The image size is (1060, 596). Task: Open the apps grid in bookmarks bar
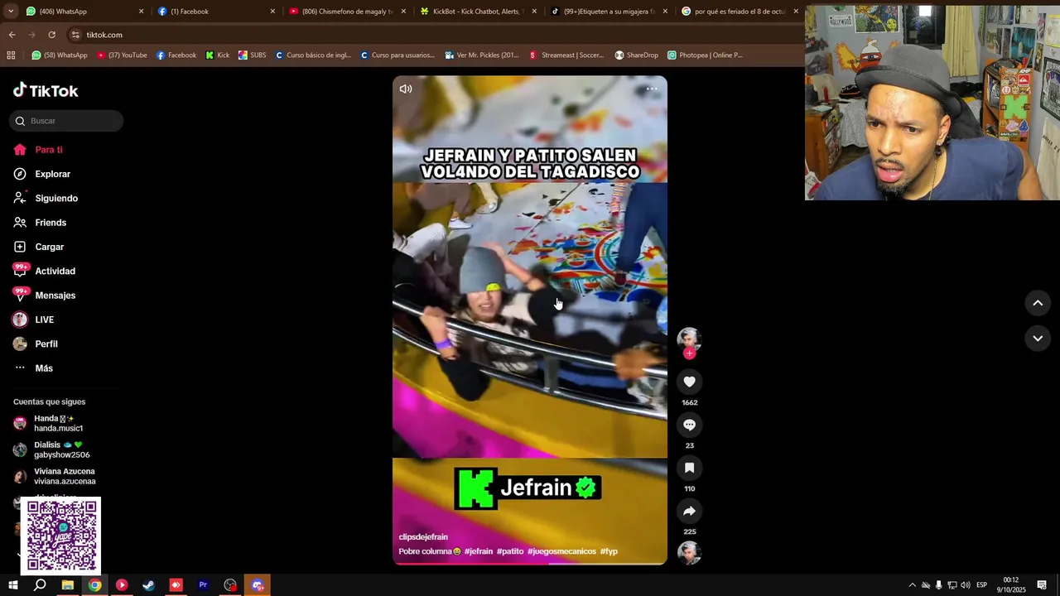(11, 55)
